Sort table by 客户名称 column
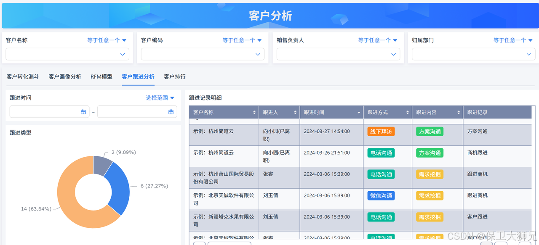This screenshot has width=539, height=245. tap(254, 112)
